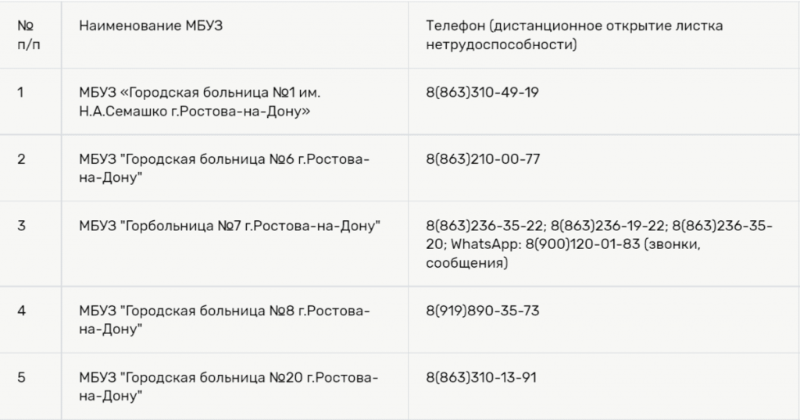Select the "Городская больница №6" name cell
800x420 pixels.
point(224,169)
